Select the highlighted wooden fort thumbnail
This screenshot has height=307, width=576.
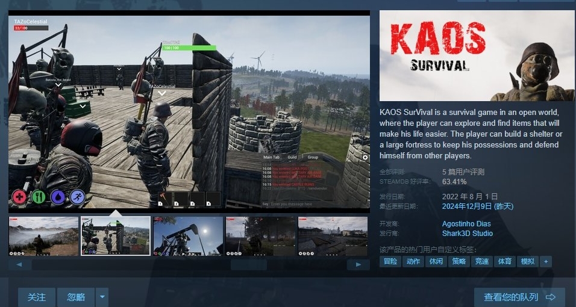click(x=115, y=236)
